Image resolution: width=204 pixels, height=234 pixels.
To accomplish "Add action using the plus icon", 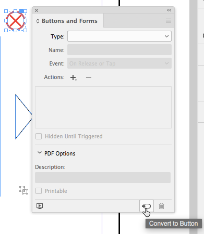I will [74, 77].
